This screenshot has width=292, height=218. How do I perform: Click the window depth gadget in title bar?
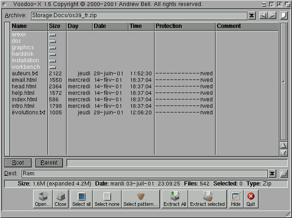click(x=287, y=5)
